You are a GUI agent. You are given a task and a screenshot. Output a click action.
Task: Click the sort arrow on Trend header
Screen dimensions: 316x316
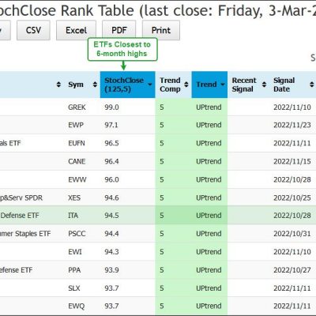point(223,85)
